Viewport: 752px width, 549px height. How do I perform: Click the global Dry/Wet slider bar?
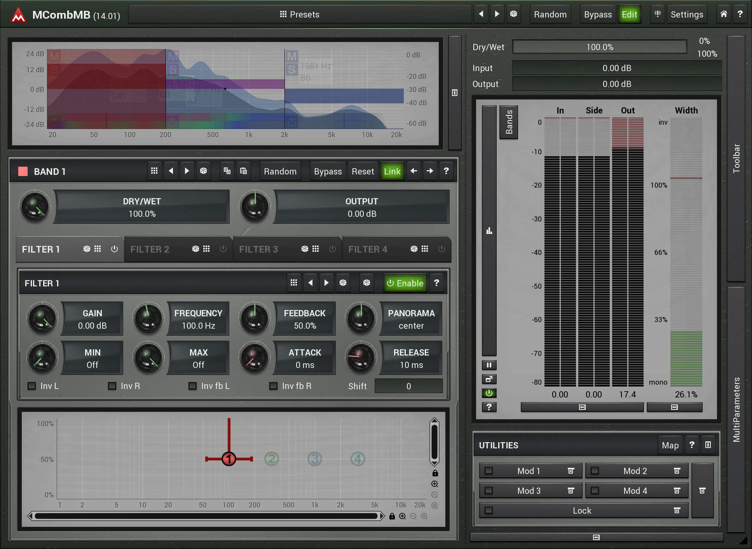[599, 47]
